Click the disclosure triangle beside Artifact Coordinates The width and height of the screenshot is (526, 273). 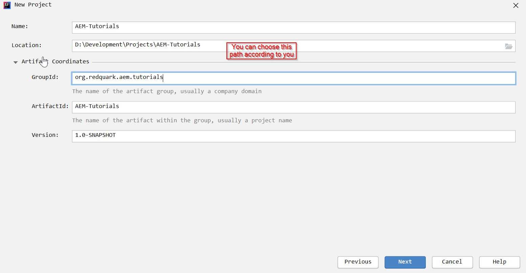pos(16,62)
